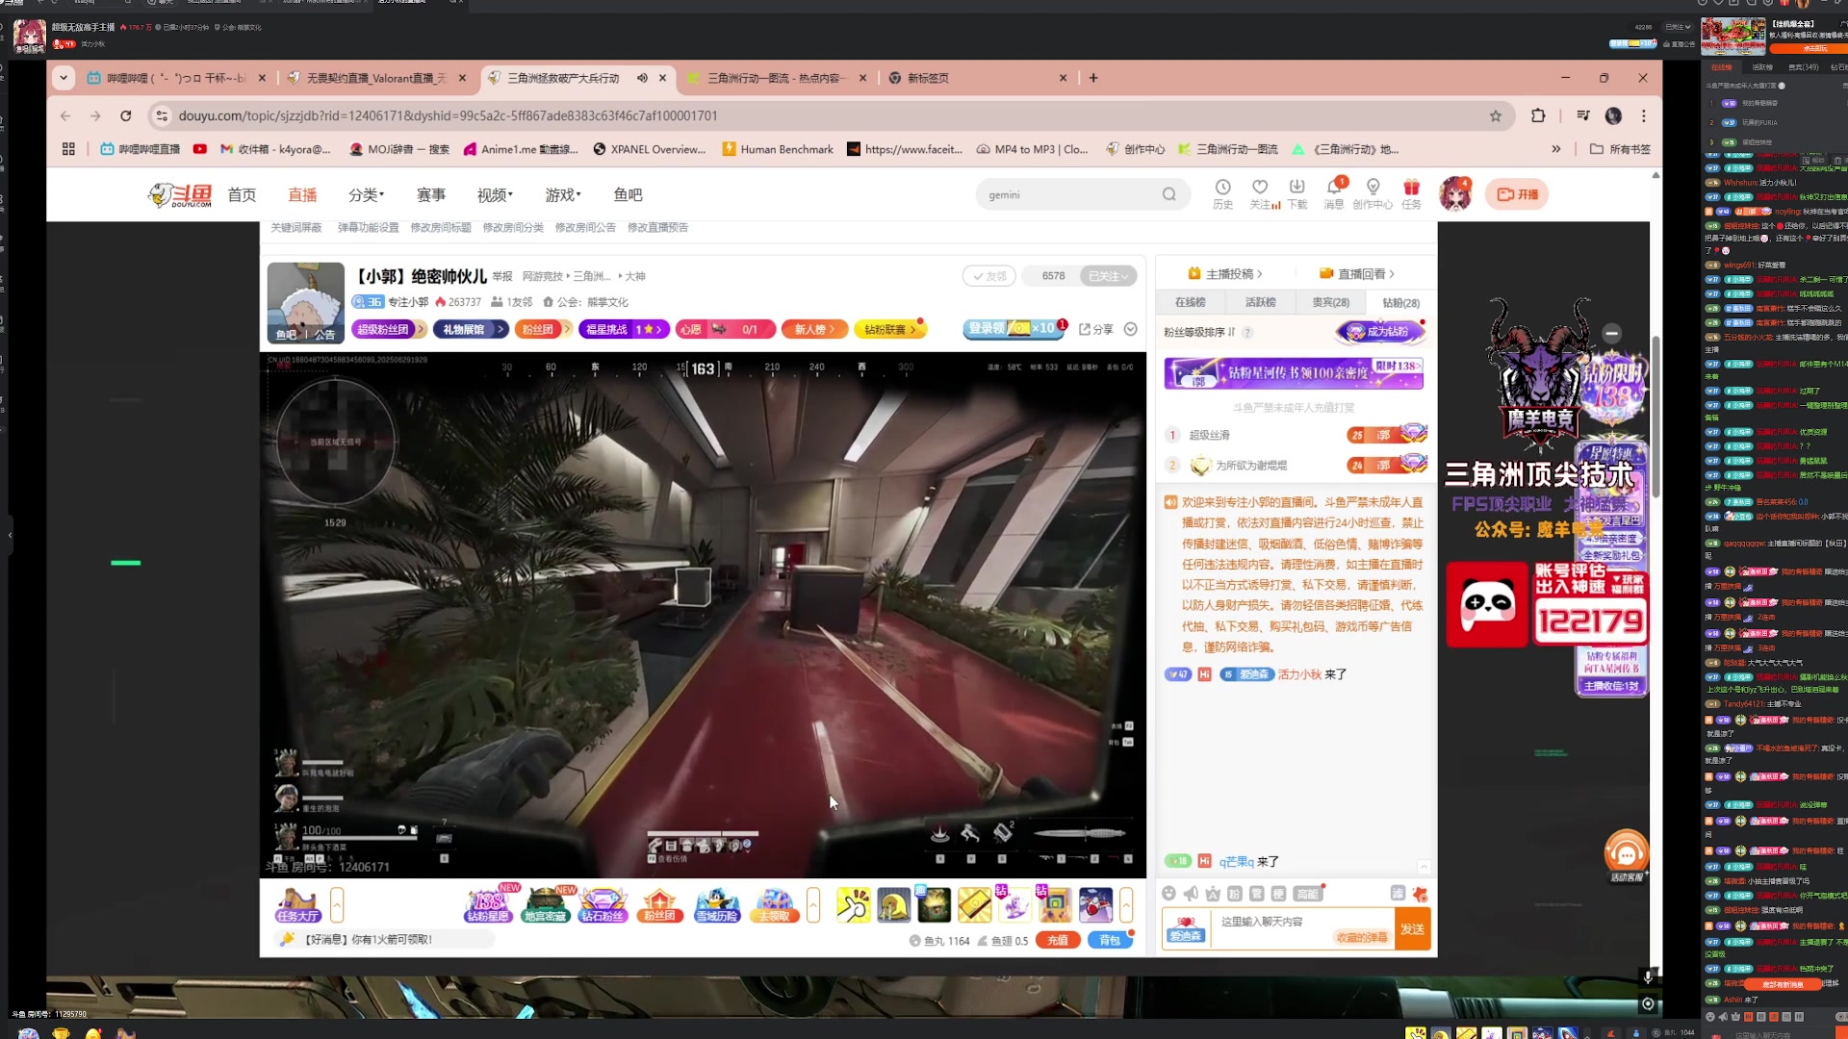
Task: Click the 去领取 reward icon
Action: (x=775, y=905)
